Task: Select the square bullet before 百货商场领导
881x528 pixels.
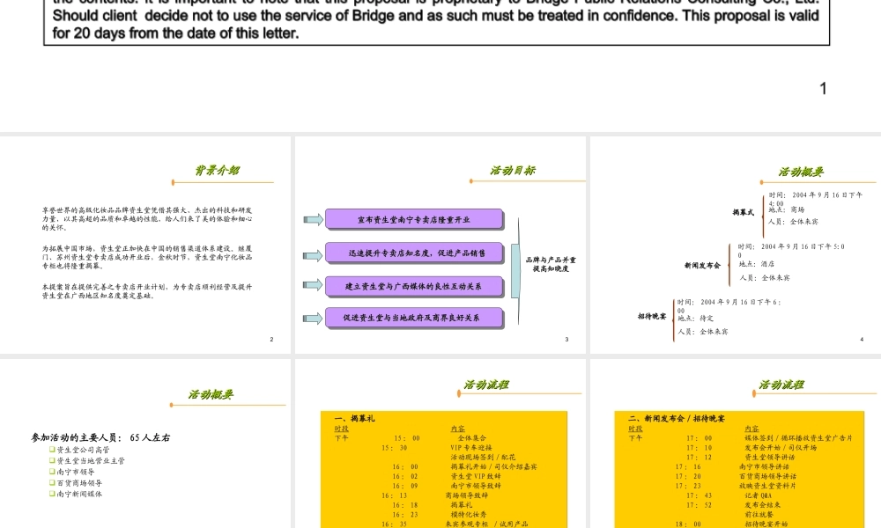Action: pos(52,483)
